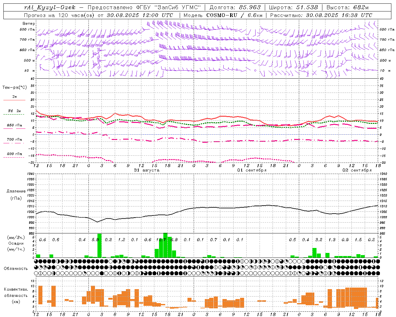The image size is (396, 317).
Task: Click the 1.3 precipitation total
Action: [x=332, y=240]
